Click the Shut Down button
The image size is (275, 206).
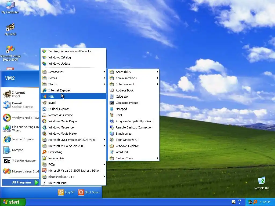89,192
